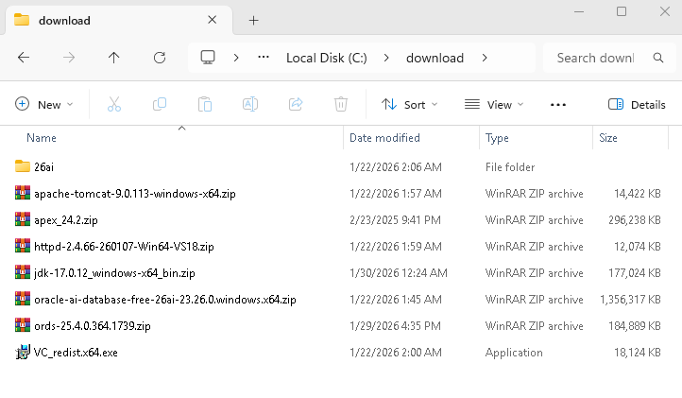Add a new File Explorer tab

point(253,20)
